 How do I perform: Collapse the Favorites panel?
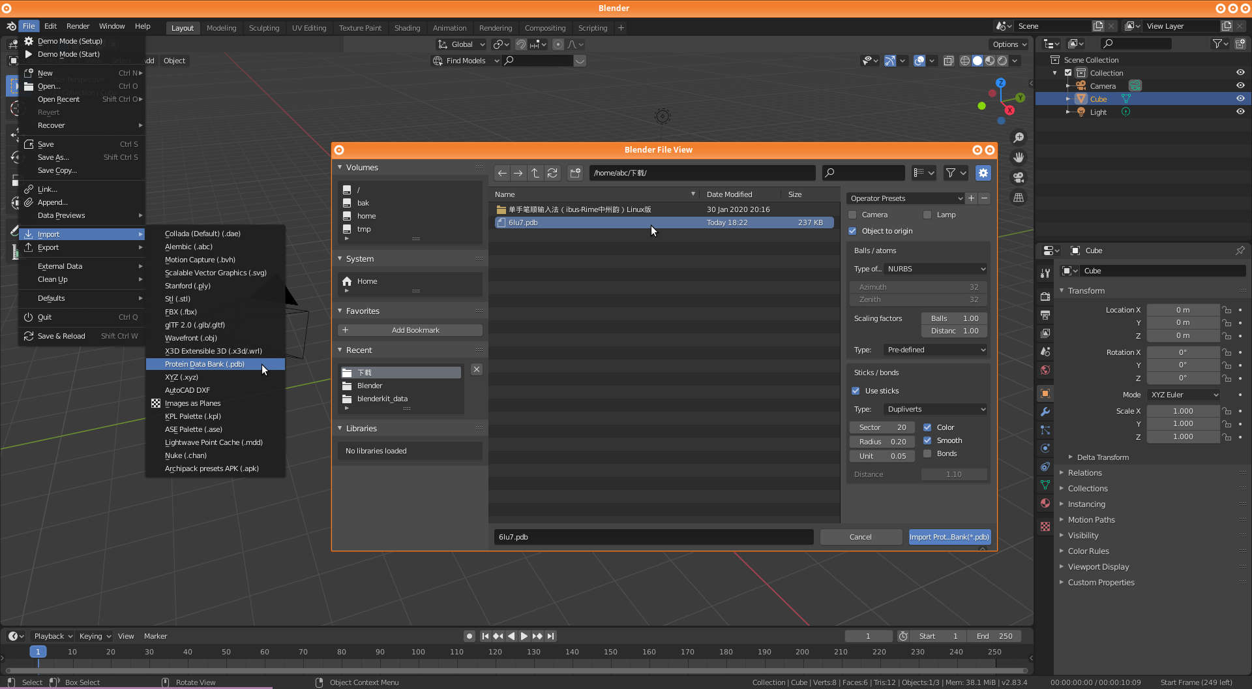click(340, 311)
